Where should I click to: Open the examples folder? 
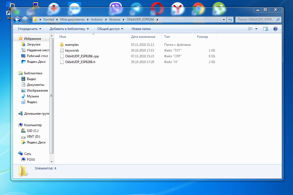coord(72,45)
